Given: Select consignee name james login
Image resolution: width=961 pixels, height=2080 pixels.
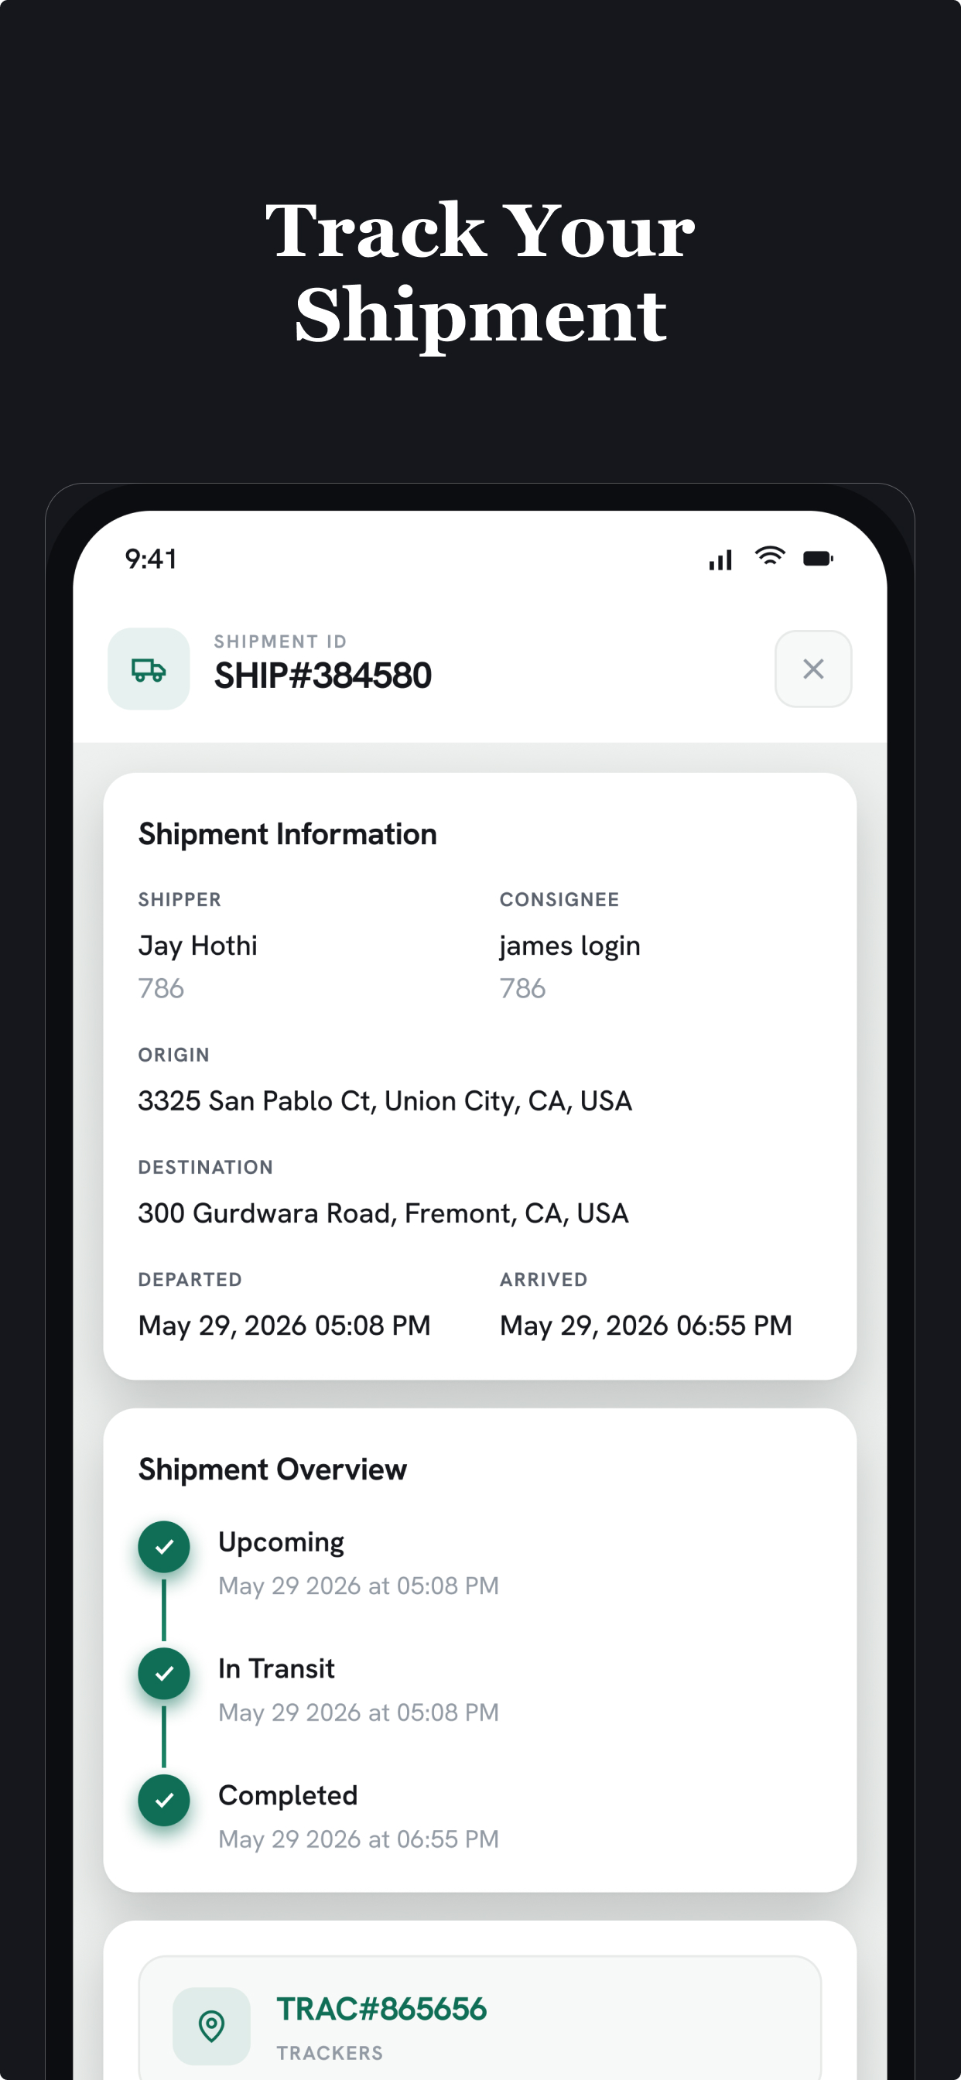Looking at the screenshot, I should pos(569,946).
